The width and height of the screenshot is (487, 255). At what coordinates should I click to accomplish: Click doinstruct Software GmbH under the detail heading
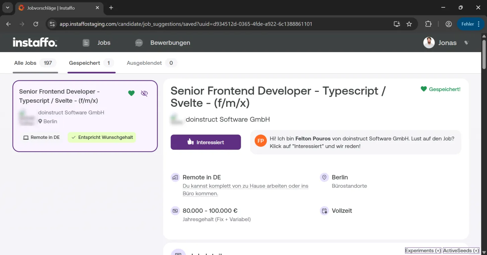[228, 119]
